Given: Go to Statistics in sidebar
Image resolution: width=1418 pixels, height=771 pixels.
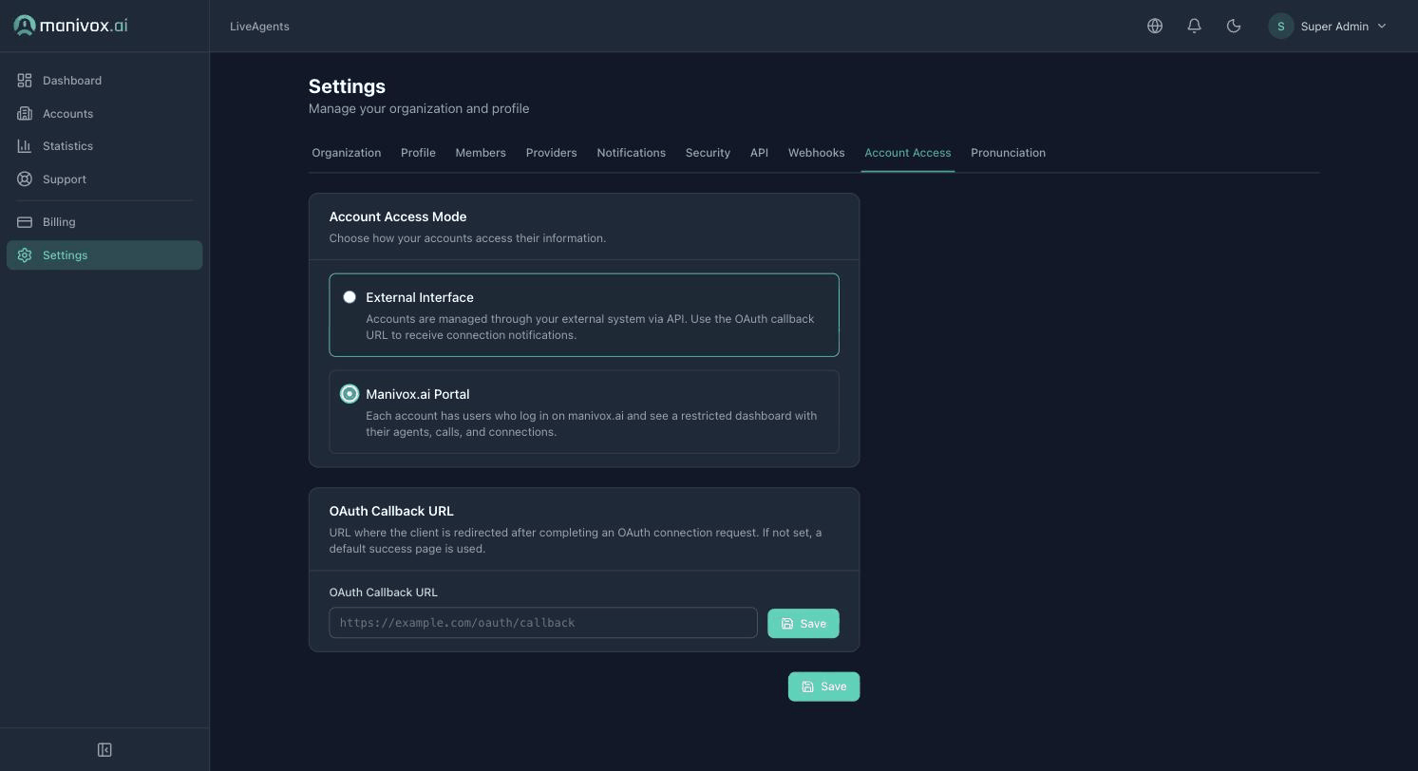Looking at the screenshot, I should click(x=104, y=146).
